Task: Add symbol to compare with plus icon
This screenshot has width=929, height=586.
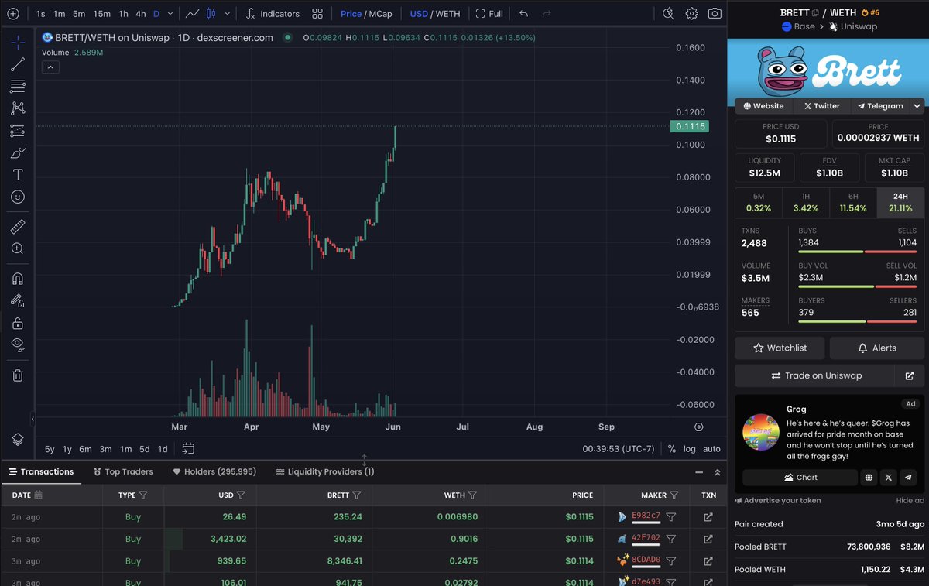Action: click(13, 14)
